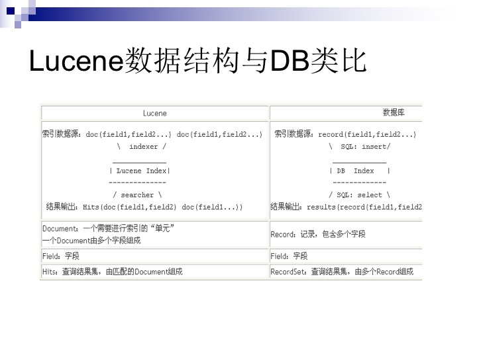Click the 'searcher' label in Lucene diagram
The height and width of the screenshot is (357, 477).
pyautogui.click(x=137, y=195)
